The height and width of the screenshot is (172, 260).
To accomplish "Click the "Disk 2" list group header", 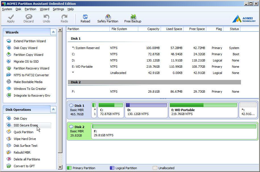I will pos(154,82).
